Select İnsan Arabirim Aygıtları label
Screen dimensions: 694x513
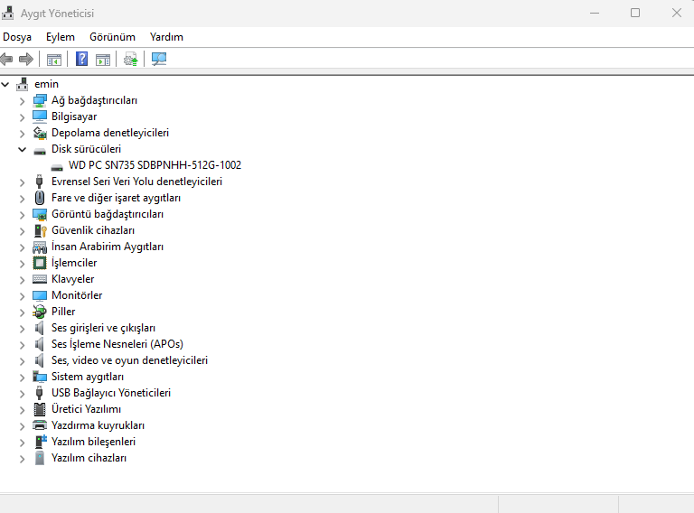click(x=108, y=247)
